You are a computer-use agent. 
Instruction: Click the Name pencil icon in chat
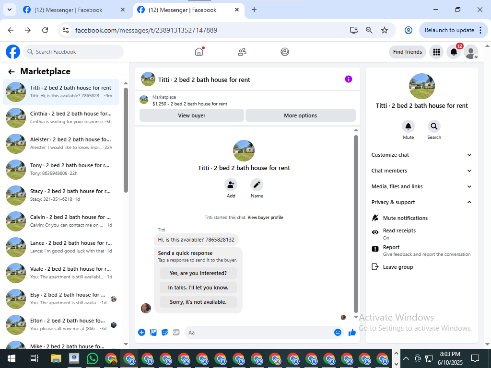pos(257,185)
